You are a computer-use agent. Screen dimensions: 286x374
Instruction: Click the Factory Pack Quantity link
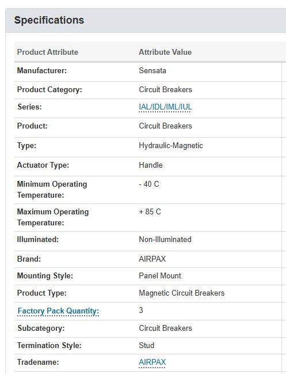click(58, 311)
